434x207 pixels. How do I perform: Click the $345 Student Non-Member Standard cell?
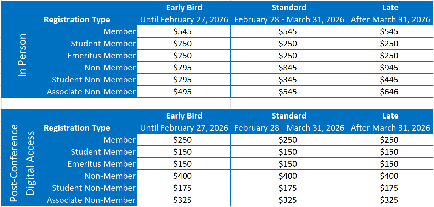pos(287,80)
